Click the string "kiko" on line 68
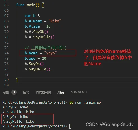 [55, 21]
